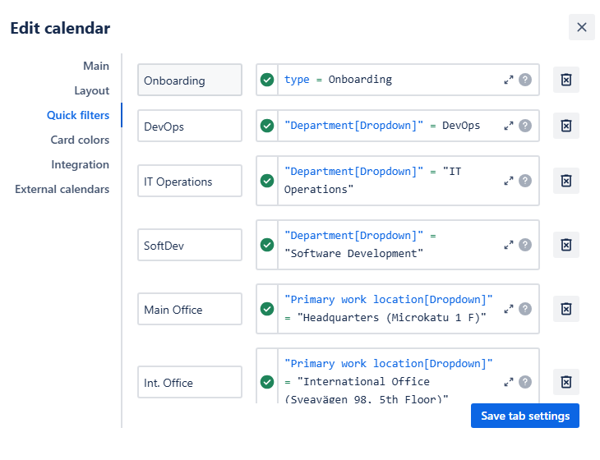The image size is (600, 460).
Task: Expand the IT Operations query editor
Action: [509, 181]
